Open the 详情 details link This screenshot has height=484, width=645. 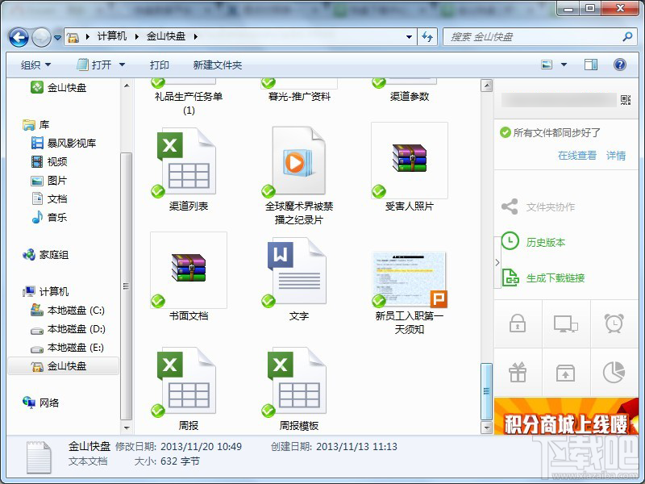(615, 155)
